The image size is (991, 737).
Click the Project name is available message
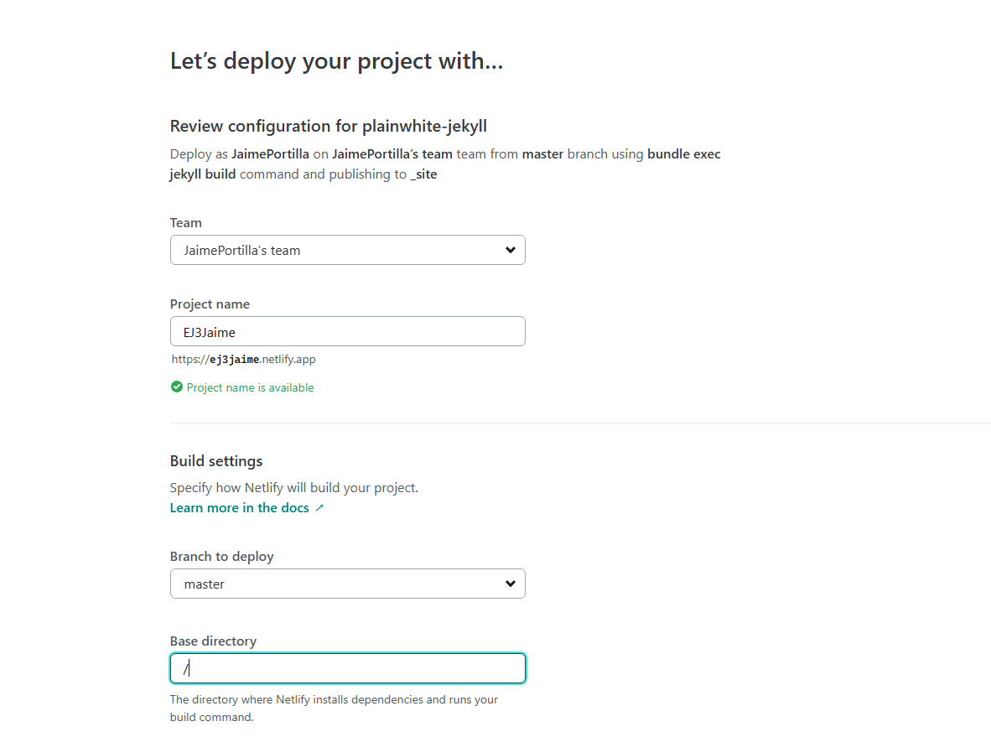pos(250,387)
